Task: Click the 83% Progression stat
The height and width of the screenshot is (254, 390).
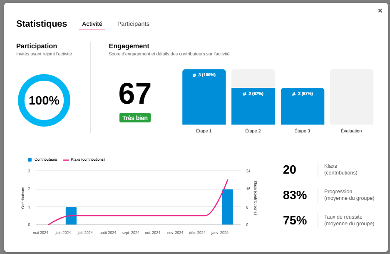Action: click(295, 195)
